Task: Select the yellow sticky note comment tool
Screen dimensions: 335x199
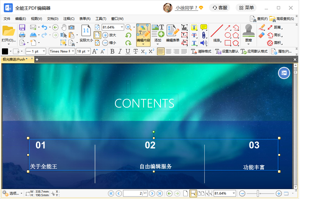Action: pos(203,27)
